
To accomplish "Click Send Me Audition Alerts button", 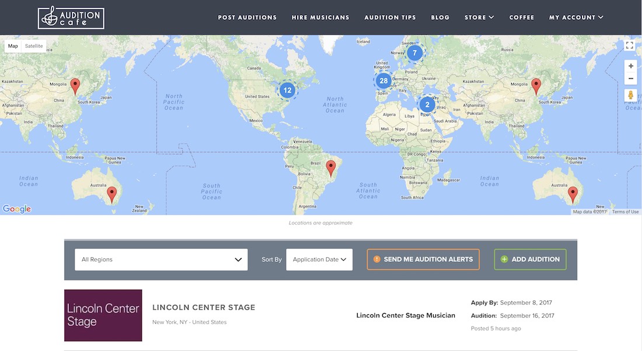I will [x=423, y=259].
